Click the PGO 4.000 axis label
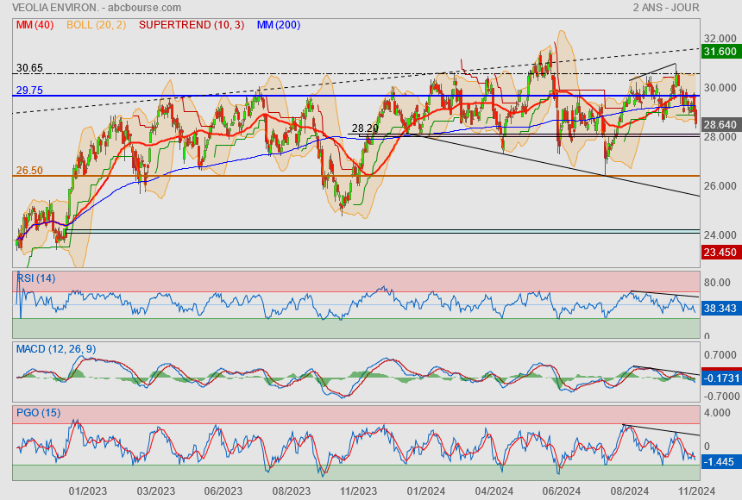The height and width of the screenshot is (500, 742). (717, 413)
